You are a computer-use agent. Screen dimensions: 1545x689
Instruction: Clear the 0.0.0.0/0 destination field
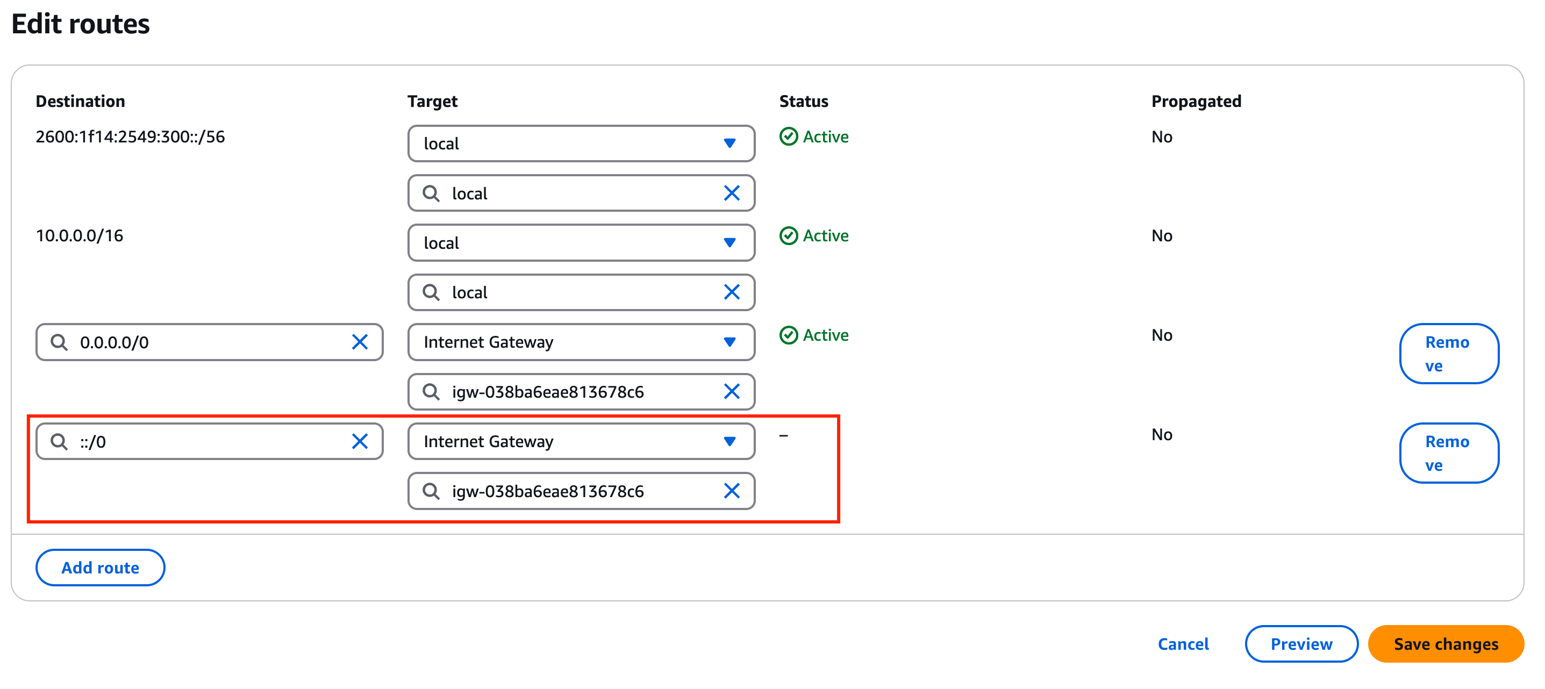click(359, 342)
